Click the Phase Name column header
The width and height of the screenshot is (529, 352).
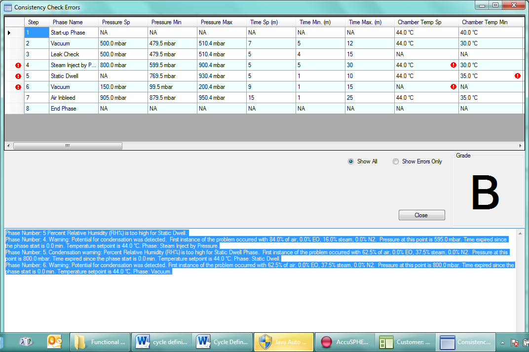coord(68,22)
